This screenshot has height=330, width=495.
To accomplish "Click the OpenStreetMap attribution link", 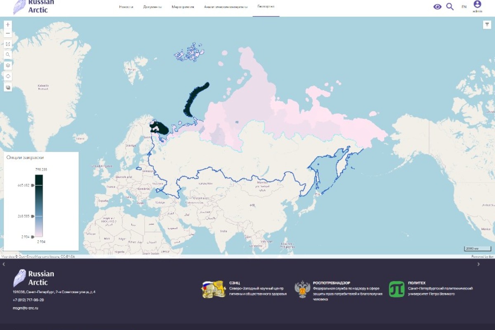I will 39,257.
